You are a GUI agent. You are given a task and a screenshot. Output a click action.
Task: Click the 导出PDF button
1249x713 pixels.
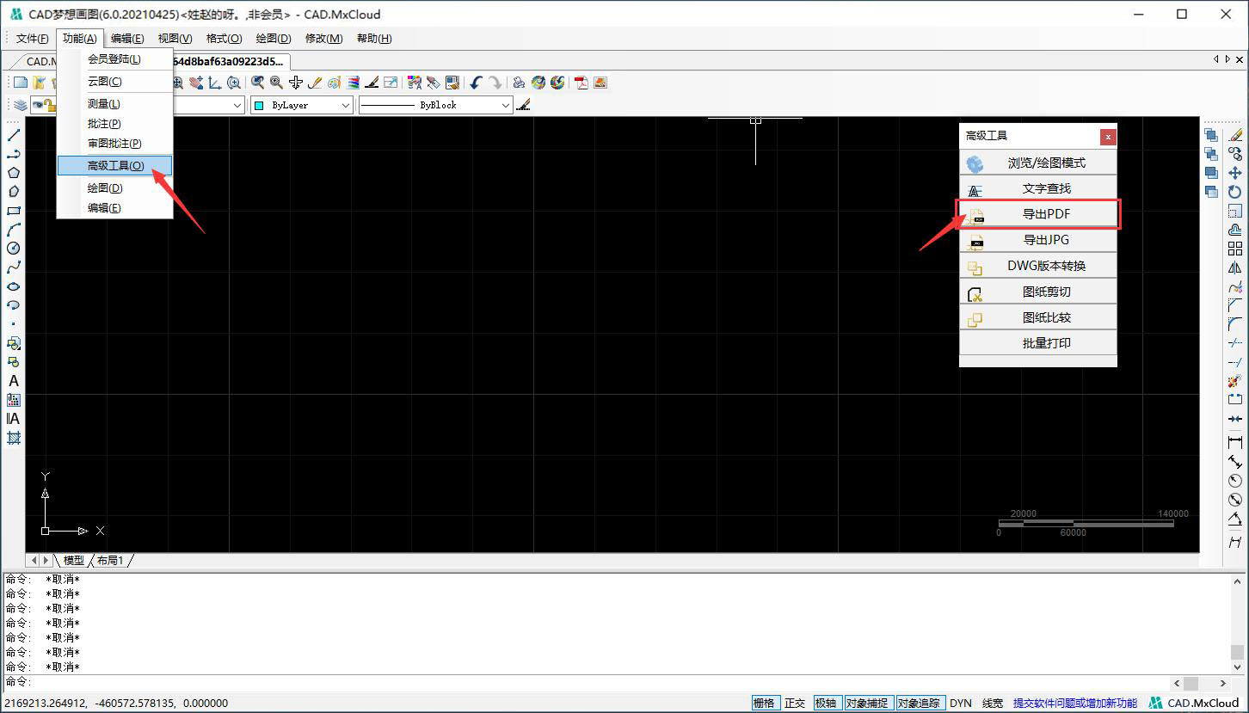point(1038,214)
